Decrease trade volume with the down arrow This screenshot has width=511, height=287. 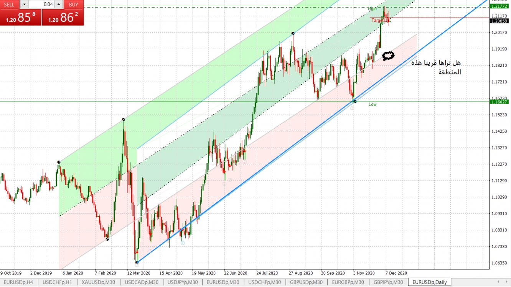pos(24,5)
